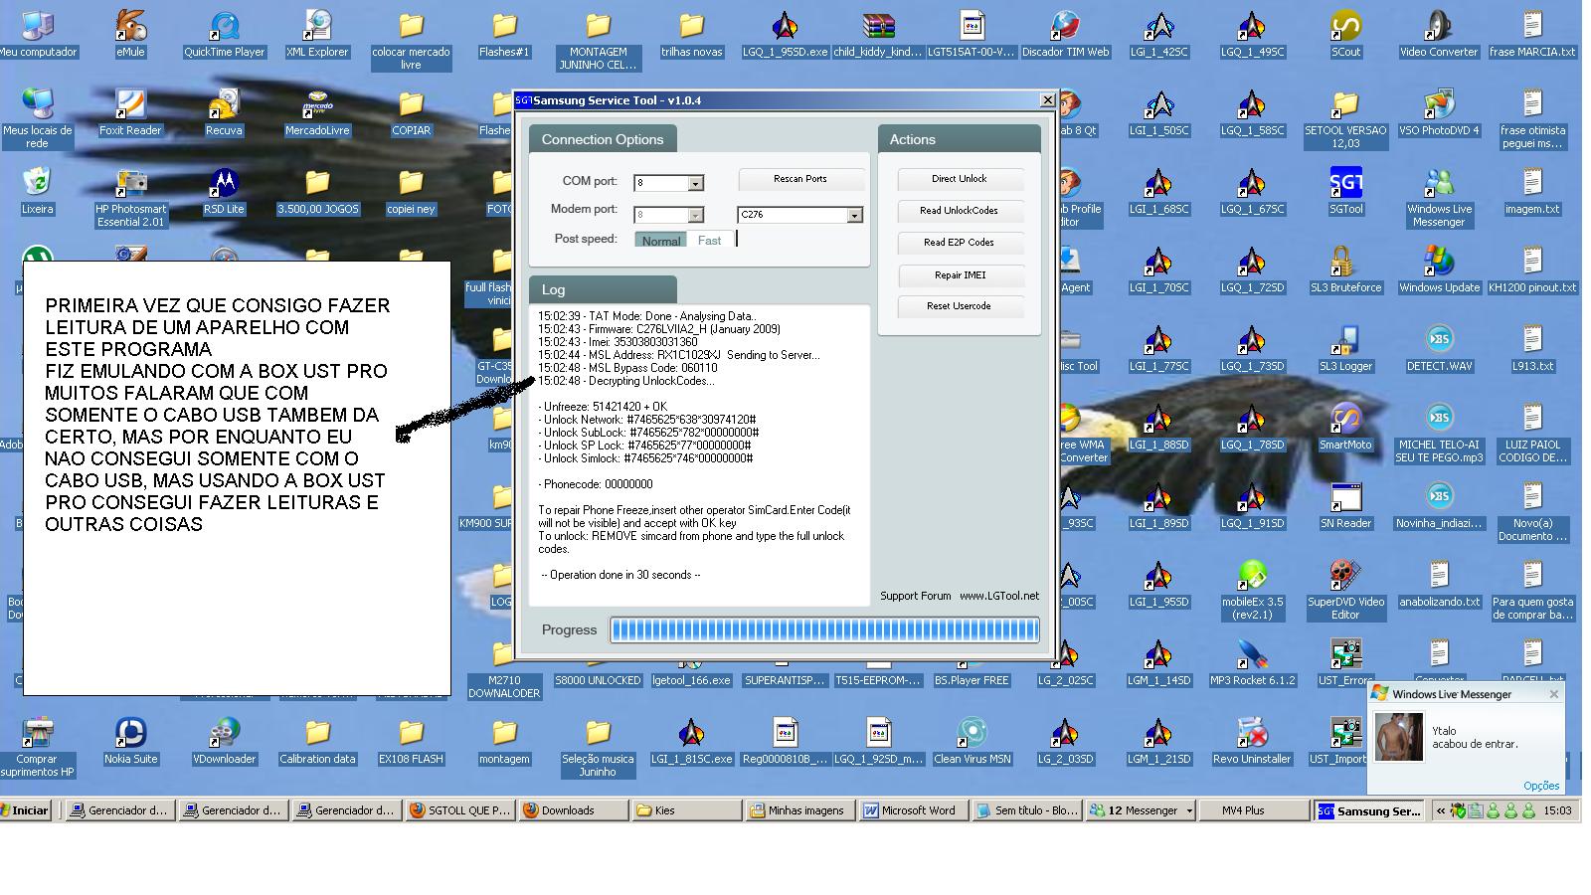
Task: Open VSO PhotoDVD 4 icon
Action: (x=1439, y=112)
